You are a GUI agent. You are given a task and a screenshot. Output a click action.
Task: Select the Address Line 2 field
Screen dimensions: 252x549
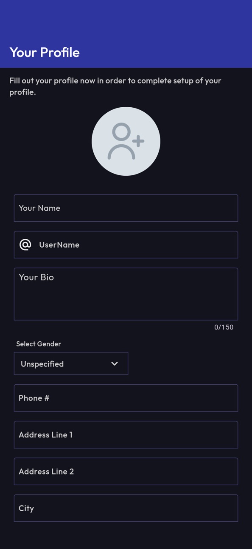click(126, 471)
